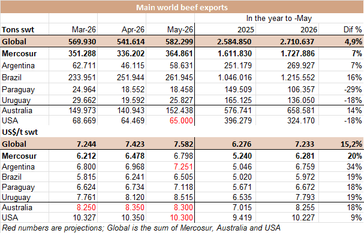Click Global tons value 569.930
The height and width of the screenshot is (233, 364).
point(82,42)
